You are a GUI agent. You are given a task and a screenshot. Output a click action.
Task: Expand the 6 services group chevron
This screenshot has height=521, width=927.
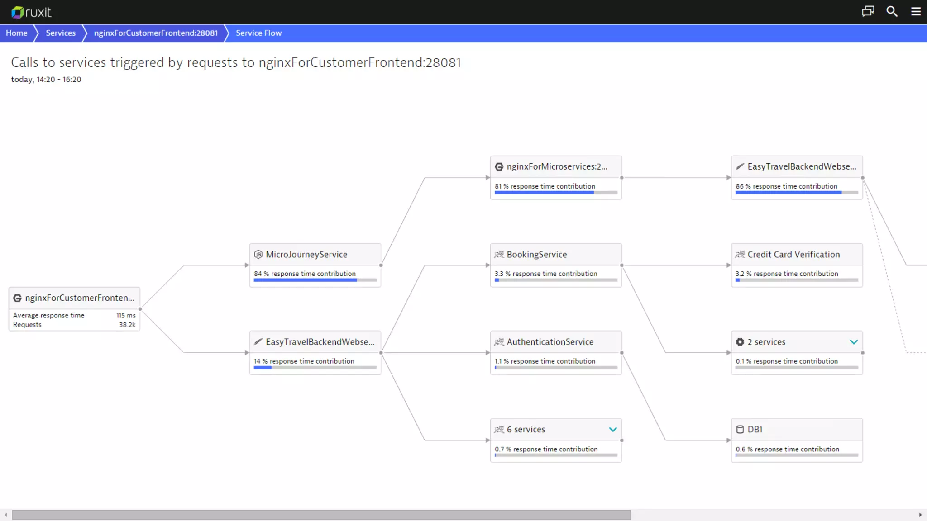(613, 430)
